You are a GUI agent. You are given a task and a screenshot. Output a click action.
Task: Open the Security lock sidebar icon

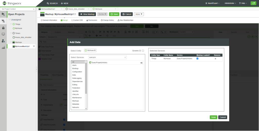[x=3, y=28]
